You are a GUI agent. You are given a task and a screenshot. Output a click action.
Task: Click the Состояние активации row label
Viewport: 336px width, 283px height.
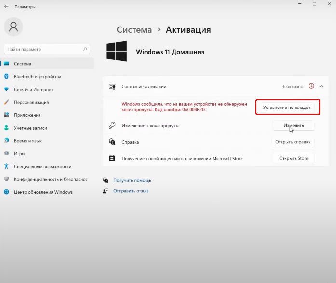[144, 87]
